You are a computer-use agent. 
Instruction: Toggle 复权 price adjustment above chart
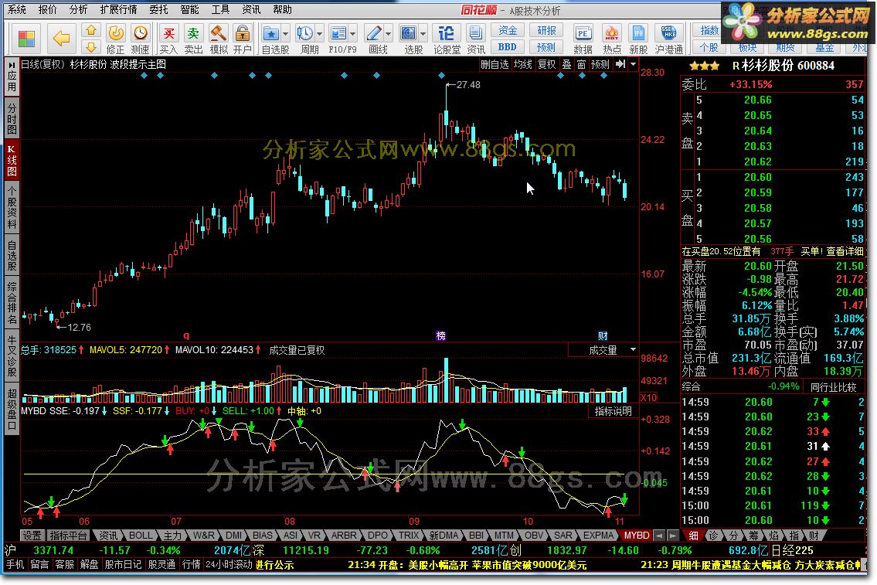[x=546, y=64]
